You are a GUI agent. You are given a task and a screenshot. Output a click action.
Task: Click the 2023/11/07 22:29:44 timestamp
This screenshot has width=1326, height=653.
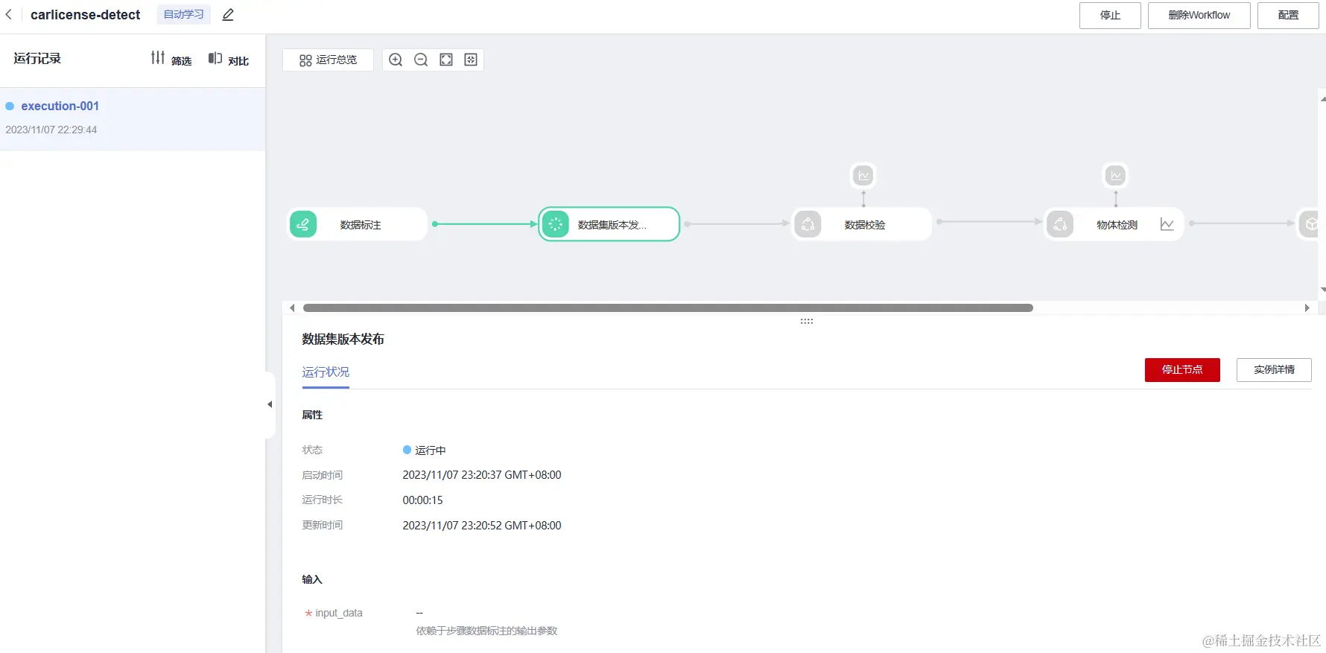pos(51,130)
